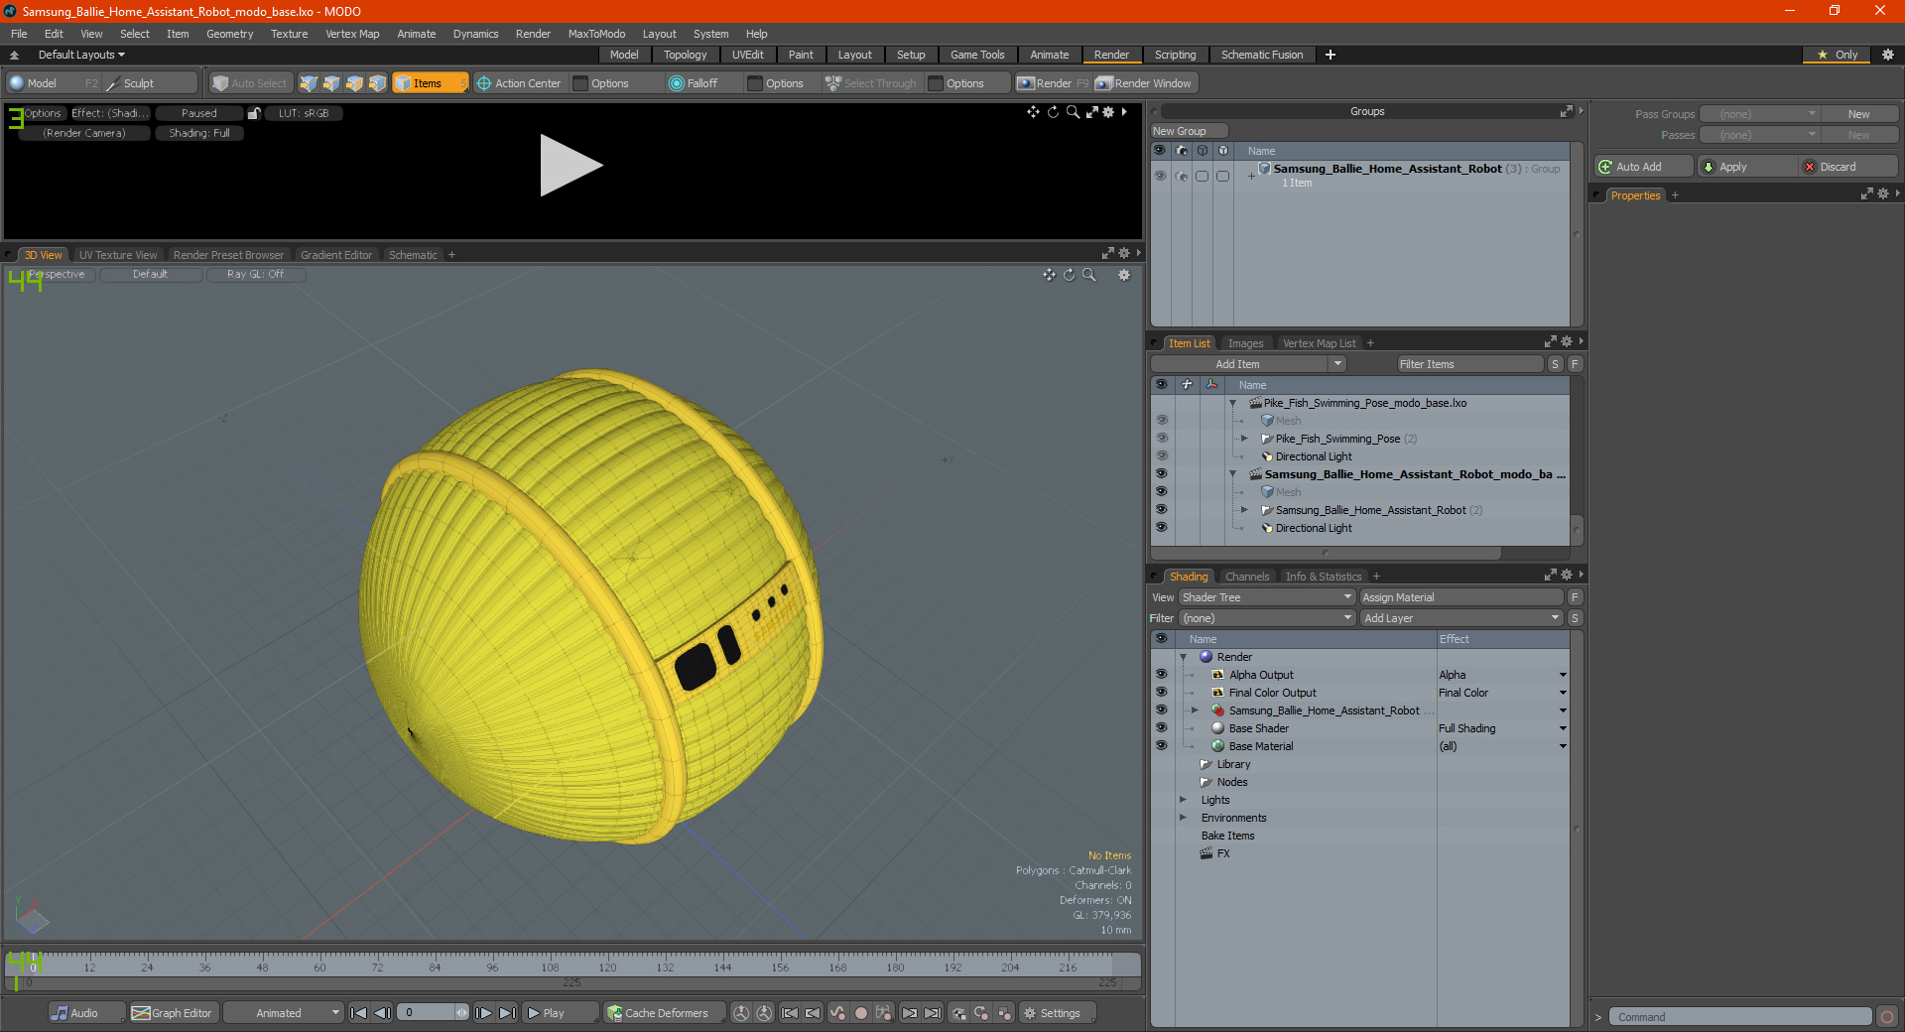Open the Animated keying dropdown

pyautogui.click(x=284, y=1013)
